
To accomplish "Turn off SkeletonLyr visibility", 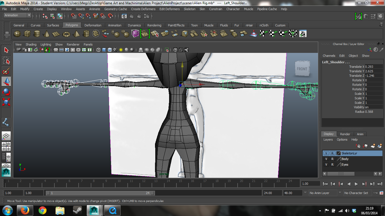I will (326, 153).
